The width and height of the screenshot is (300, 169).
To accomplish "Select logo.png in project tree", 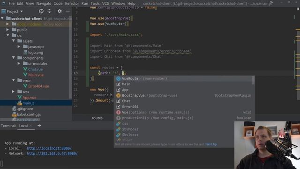I will [36, 52].
